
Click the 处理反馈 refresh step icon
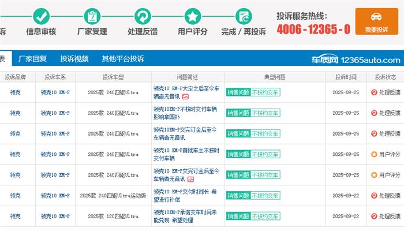(143, 16)
